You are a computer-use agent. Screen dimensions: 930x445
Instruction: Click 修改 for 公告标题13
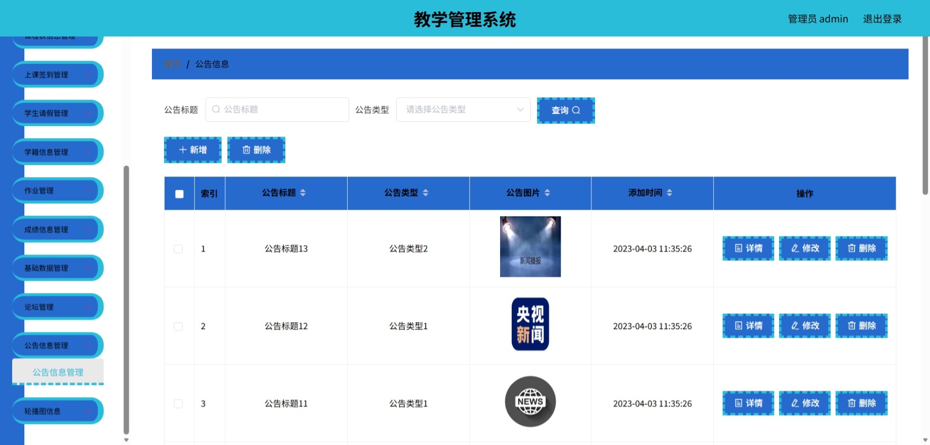pyautogui.click(x=805, y=248)
